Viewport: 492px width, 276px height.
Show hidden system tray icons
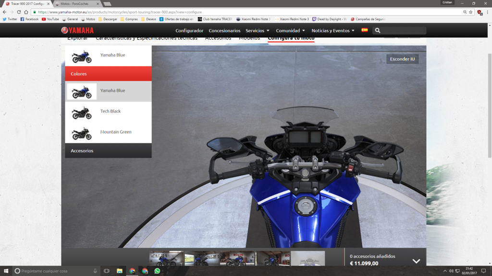pos(444,271)
